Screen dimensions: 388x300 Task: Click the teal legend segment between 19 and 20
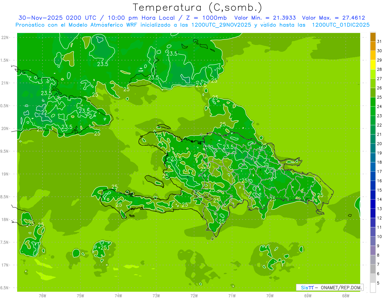(x=373, y=148)
